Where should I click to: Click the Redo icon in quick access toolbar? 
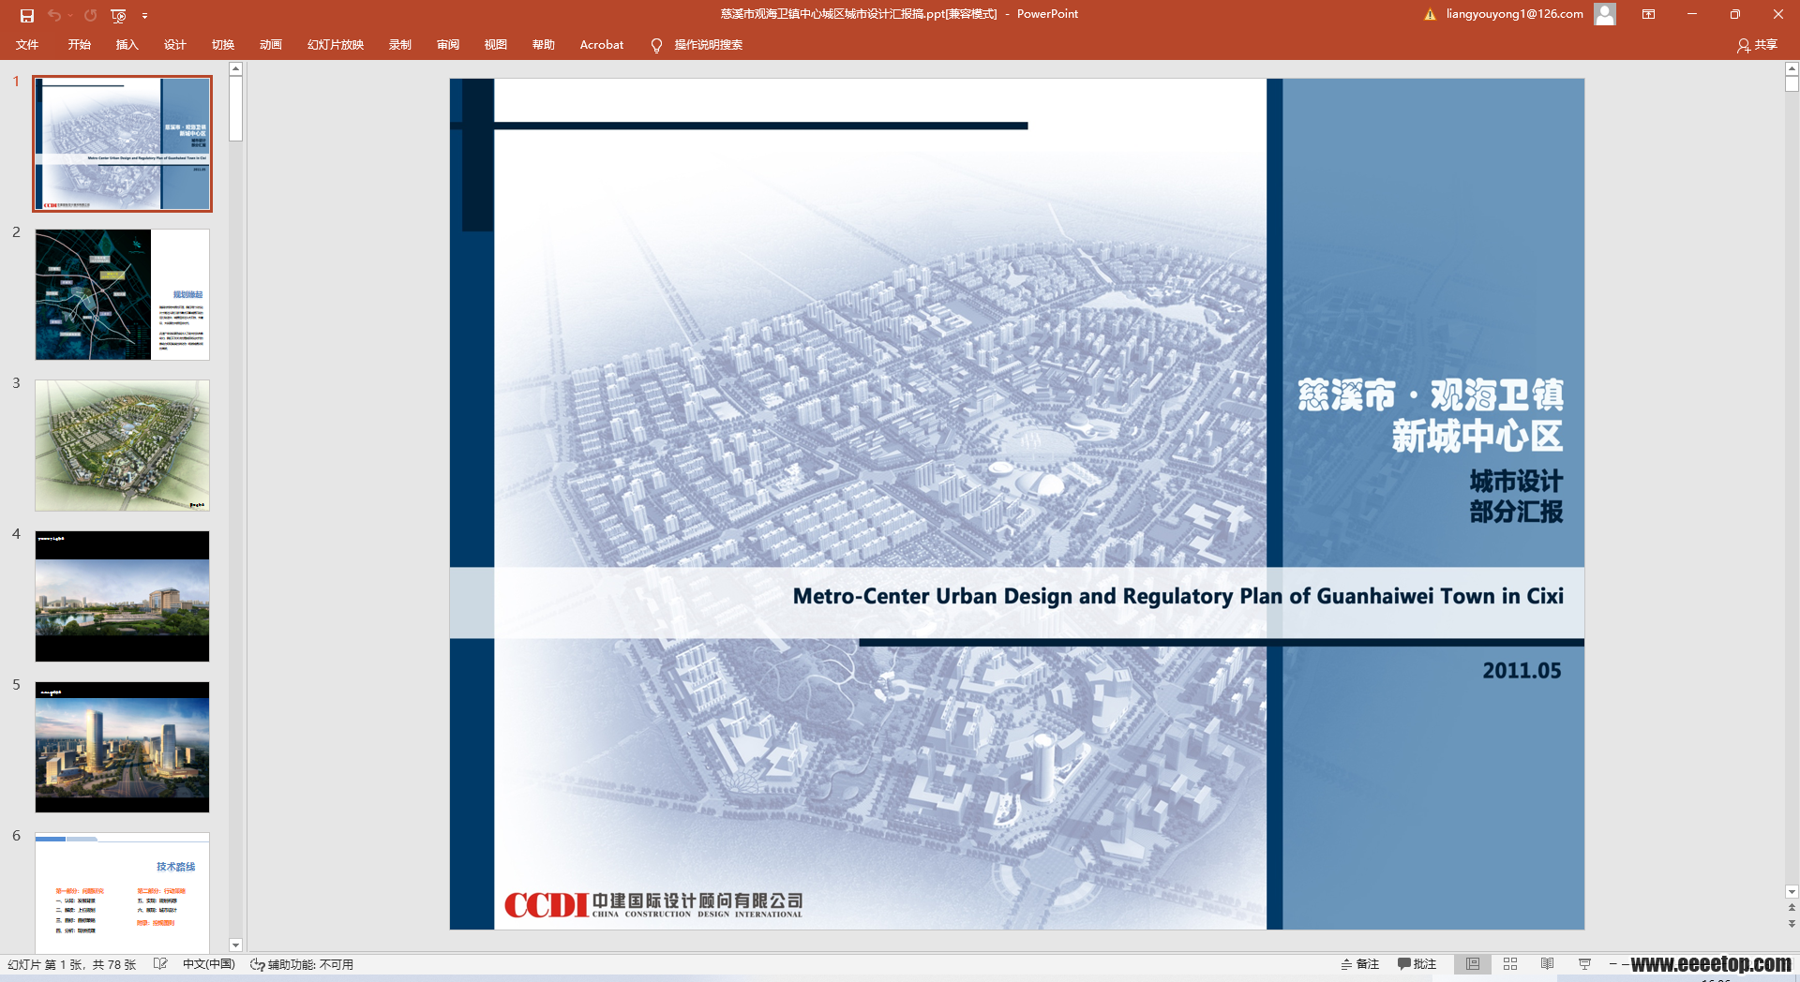click(90, 15)
